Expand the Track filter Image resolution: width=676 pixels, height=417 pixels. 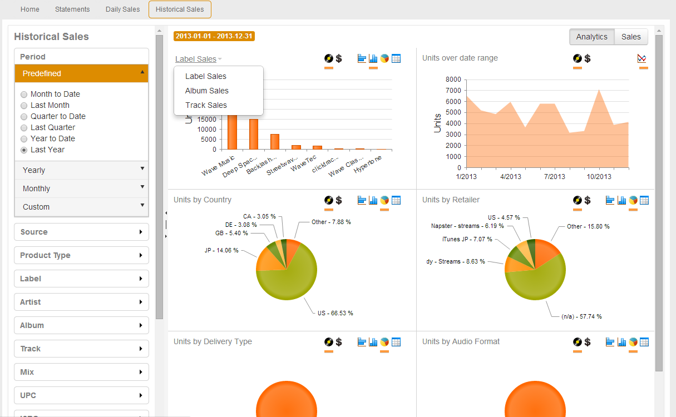click(81, 349)
